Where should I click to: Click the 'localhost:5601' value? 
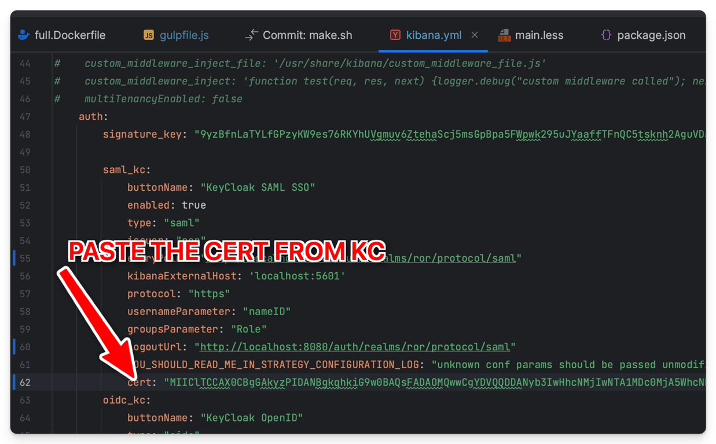pos(297,276)
